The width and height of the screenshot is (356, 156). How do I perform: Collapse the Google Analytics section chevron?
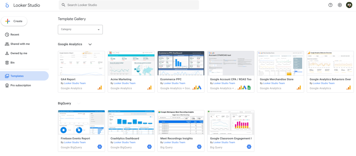(x=90, y=44)
